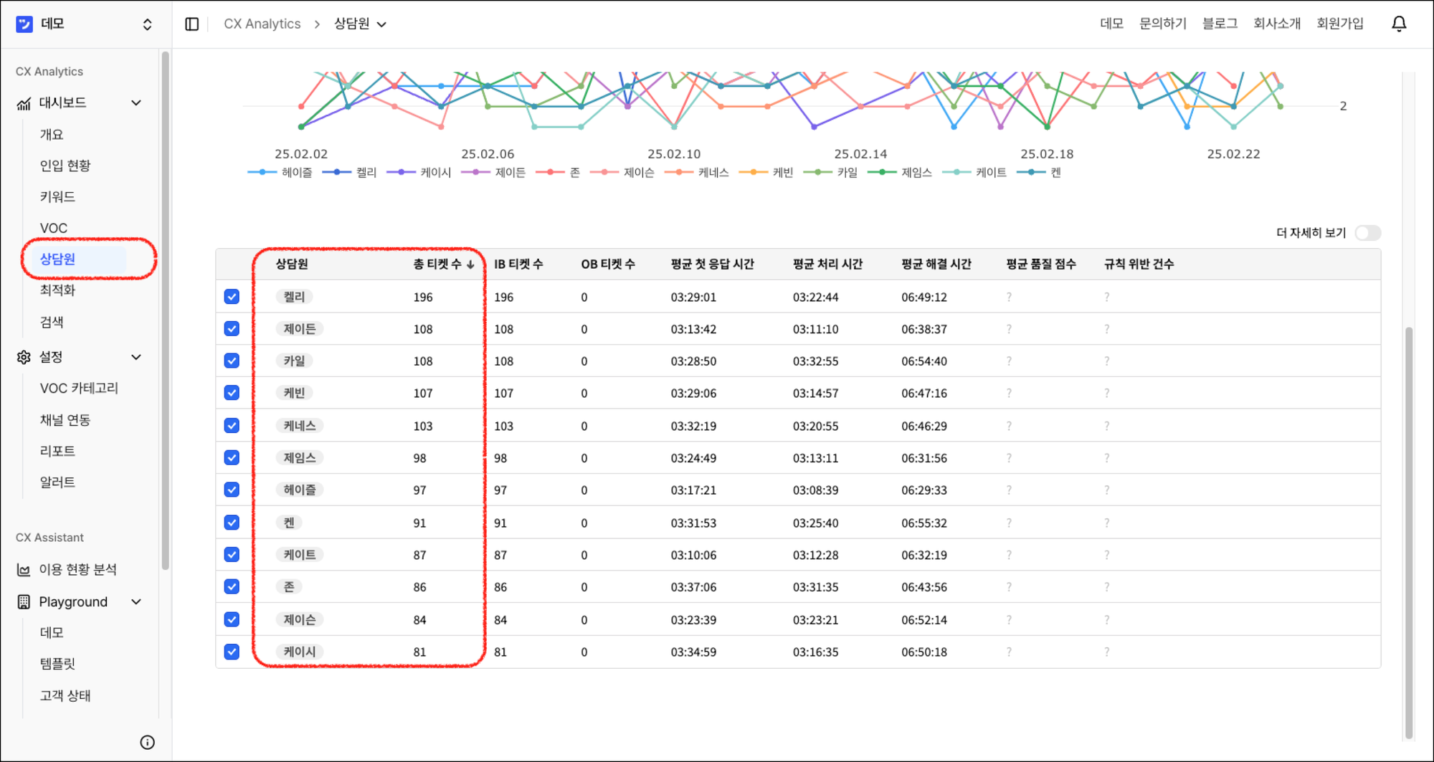Screen dimensions: 1434x762
Task: Open the 블로그 menu item
Action: (1219, 23)
